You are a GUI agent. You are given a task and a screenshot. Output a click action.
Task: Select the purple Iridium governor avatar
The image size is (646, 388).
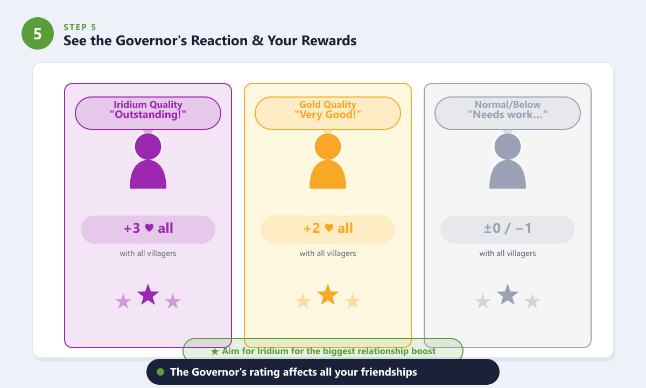pos(148,161)
